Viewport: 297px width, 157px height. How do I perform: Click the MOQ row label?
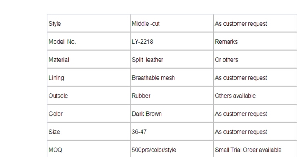[x=55, y=150]
